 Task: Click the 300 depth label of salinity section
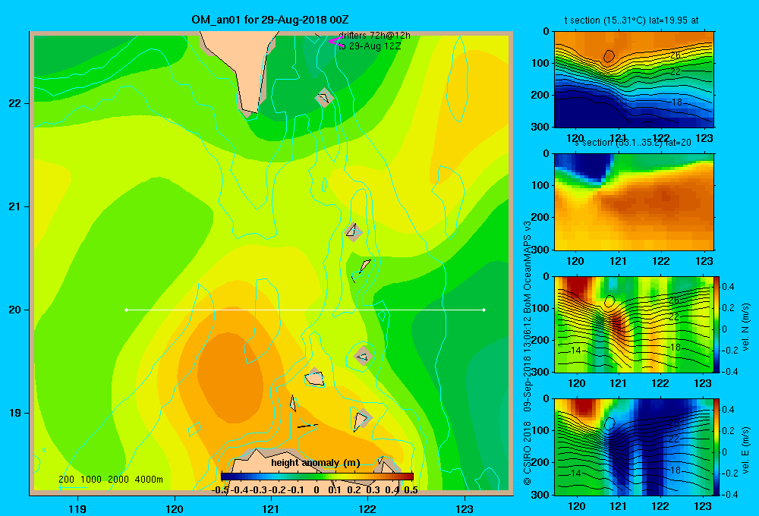540,250
